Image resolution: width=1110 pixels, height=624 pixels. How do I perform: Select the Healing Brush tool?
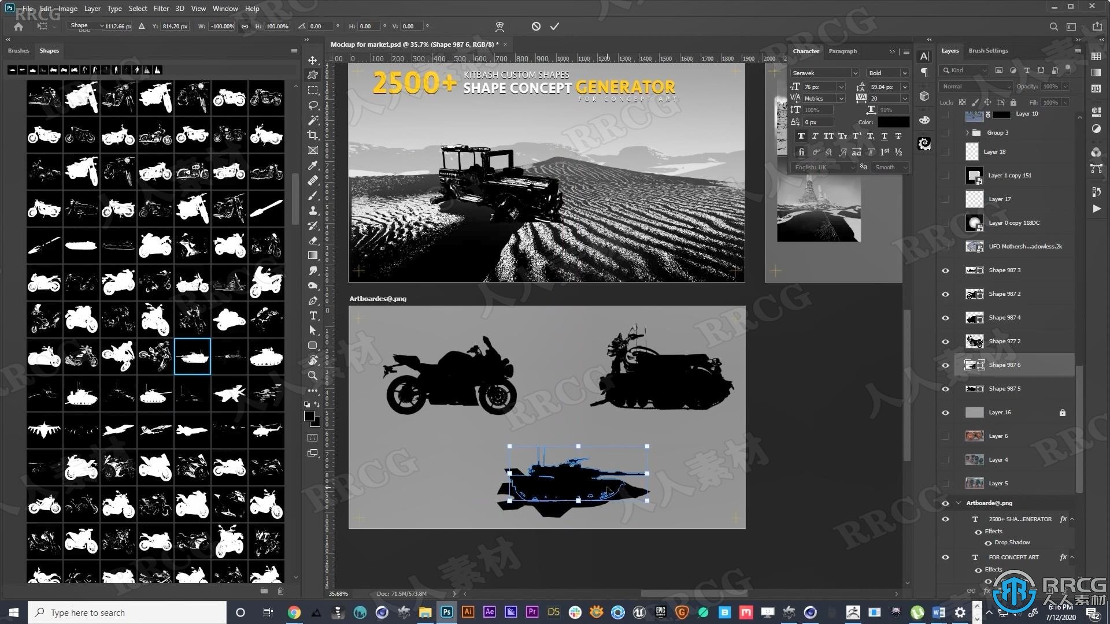pyautogui.click(x=313, y=180)
